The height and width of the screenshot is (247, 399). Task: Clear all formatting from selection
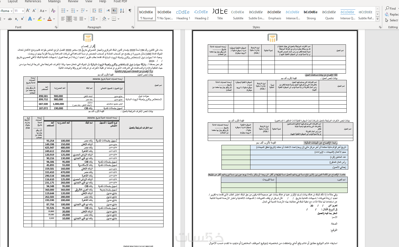53,11
